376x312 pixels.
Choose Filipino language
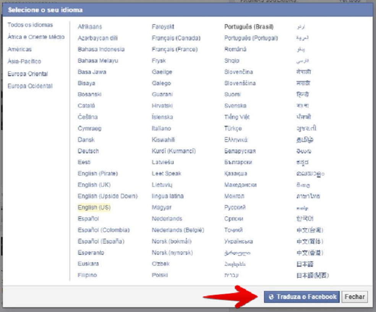(x=87, y=275)
